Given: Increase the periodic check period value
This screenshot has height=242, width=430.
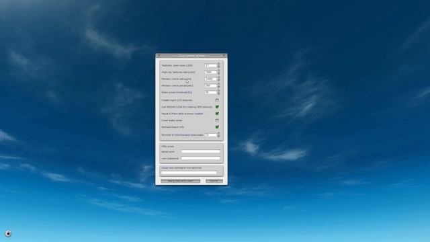Looking at the screenshot, I should [x=218, y=84].
